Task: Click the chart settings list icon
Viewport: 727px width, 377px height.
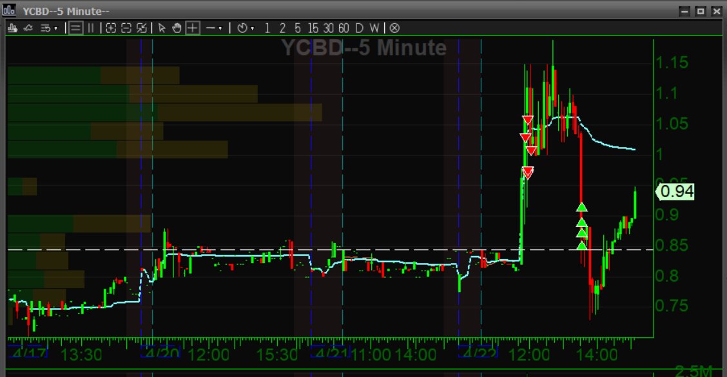Action: pos(45,28)
